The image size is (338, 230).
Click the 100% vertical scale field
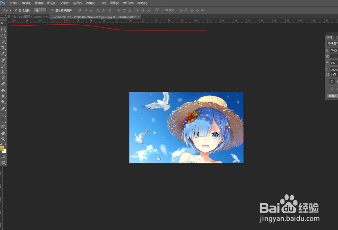[334, 70]
